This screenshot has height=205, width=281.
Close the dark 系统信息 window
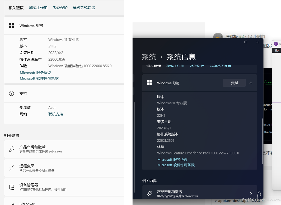[x=257, y=42]
